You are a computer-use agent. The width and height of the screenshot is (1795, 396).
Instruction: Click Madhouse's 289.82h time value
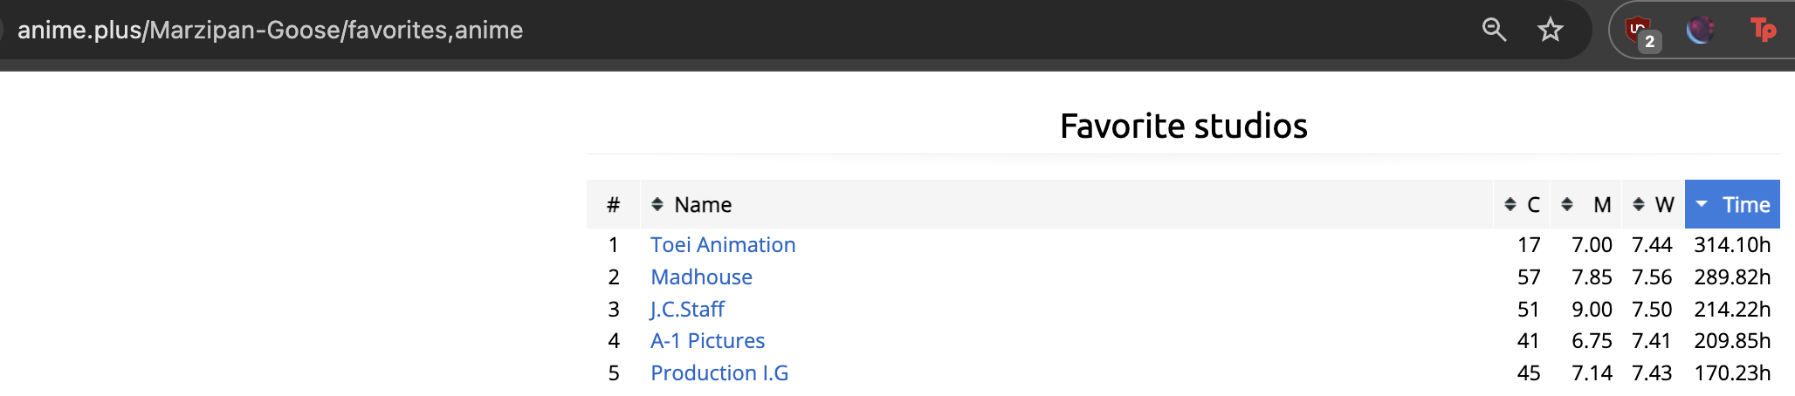(x=1732, y=277)
